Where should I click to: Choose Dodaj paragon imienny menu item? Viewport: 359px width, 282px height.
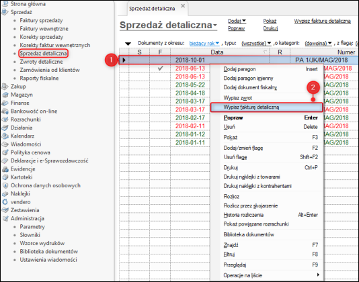coord(266,78)
